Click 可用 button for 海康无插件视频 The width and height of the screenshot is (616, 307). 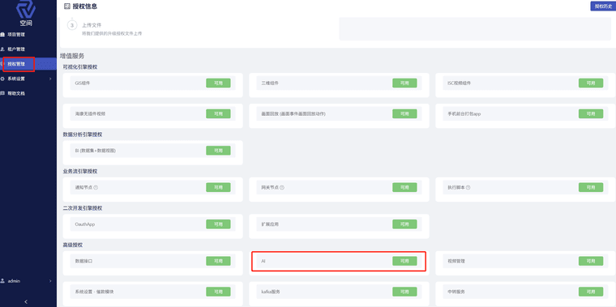[218, 113]
